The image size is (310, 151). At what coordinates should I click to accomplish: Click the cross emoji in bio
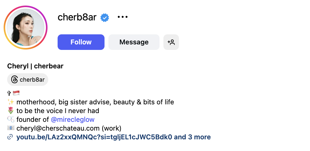(x=9, y=93)
